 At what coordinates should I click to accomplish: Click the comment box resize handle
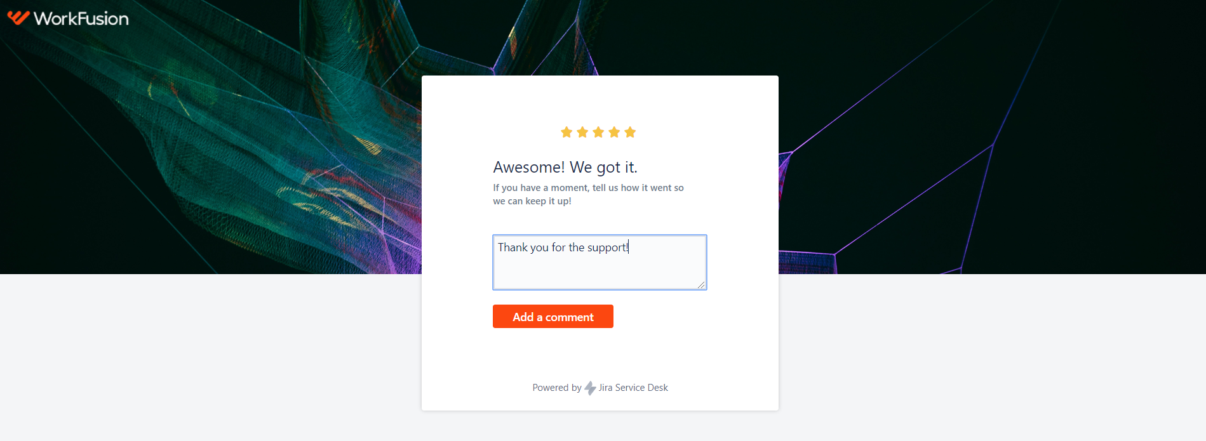click(701, 285)
